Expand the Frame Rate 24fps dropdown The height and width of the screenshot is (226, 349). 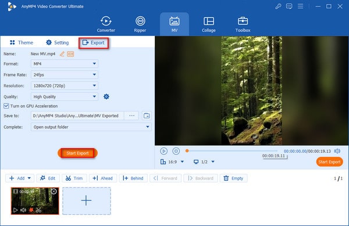tap(65, 75)
